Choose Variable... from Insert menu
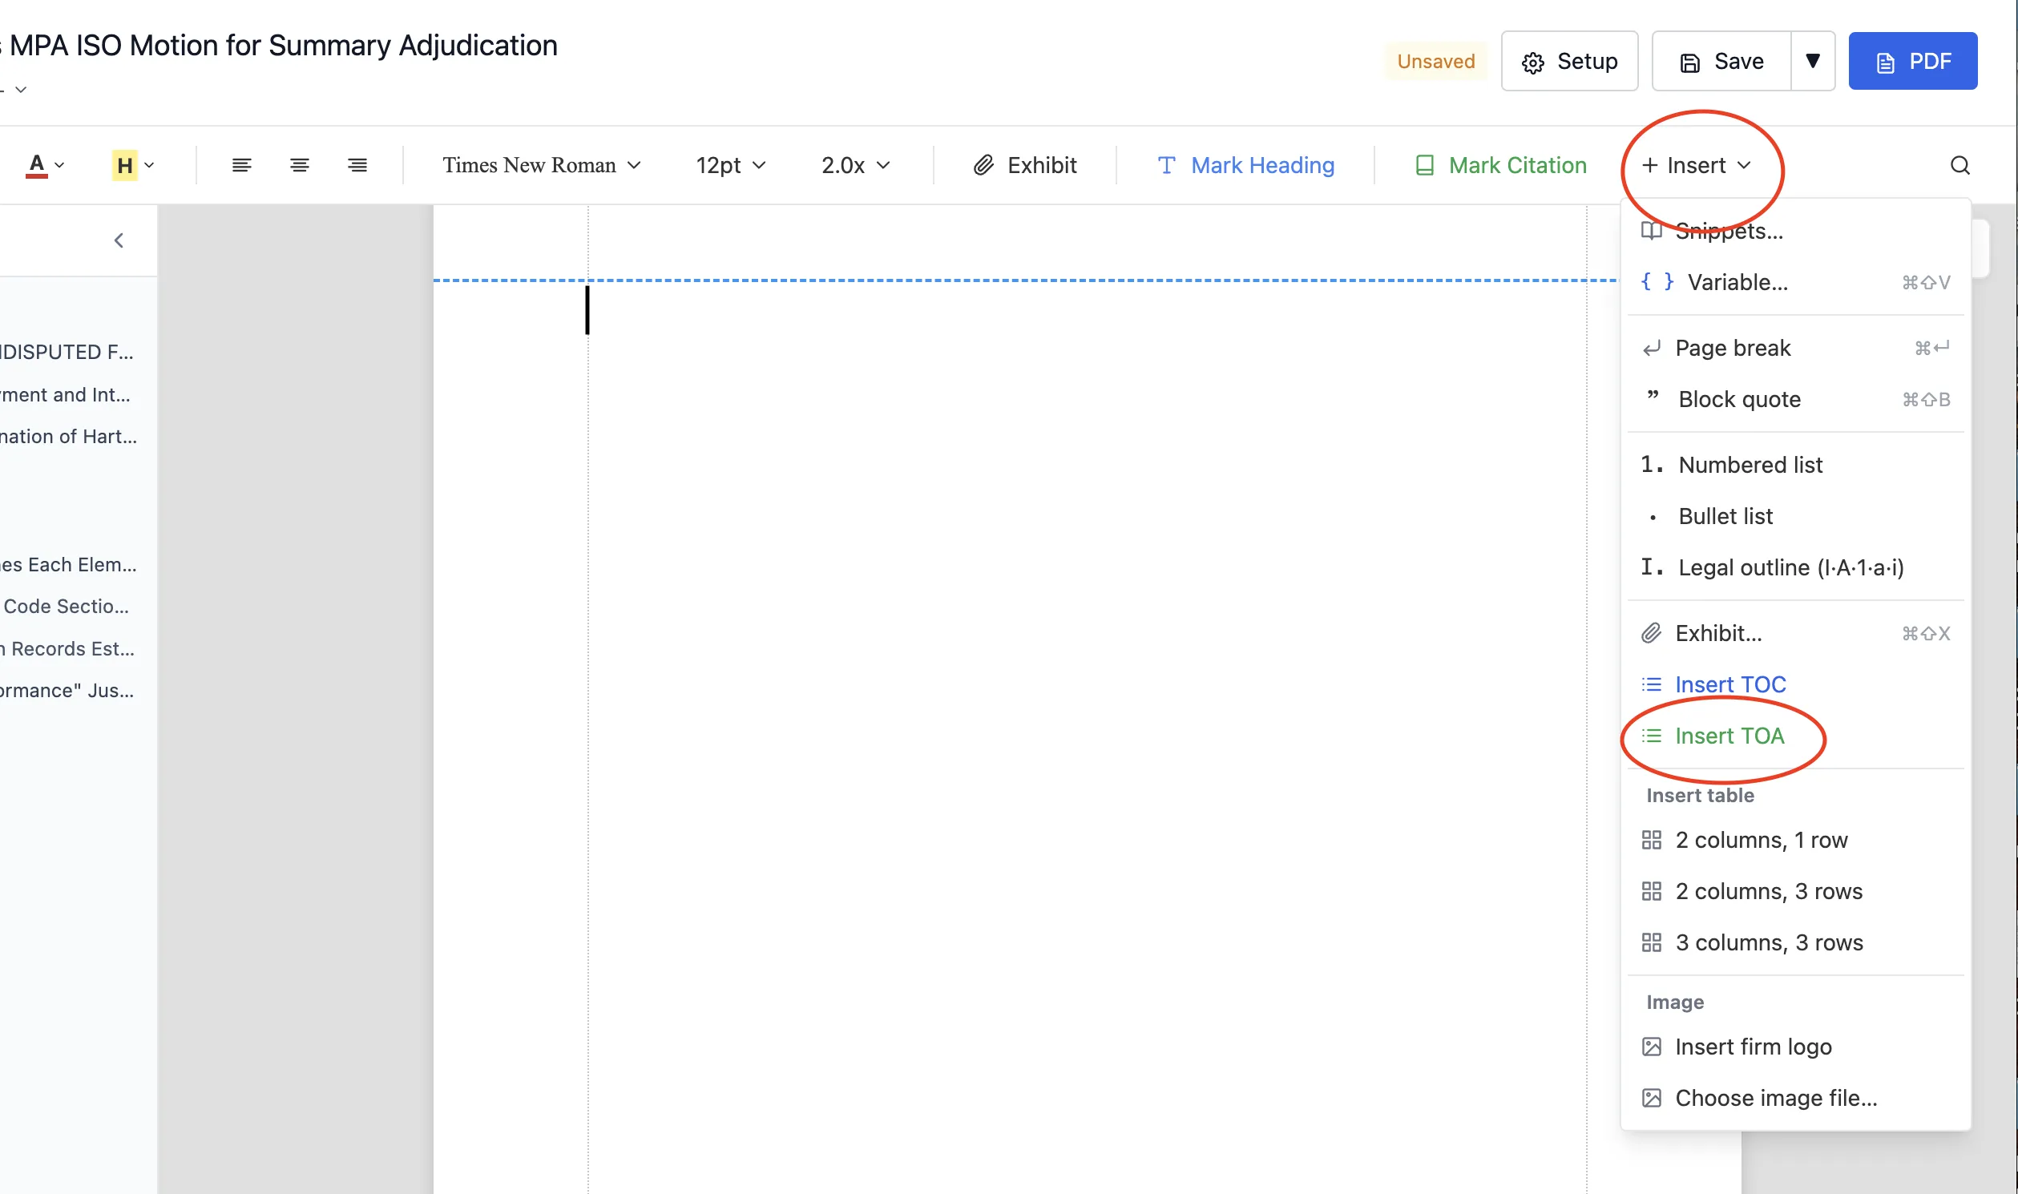This screenshot has height=1194, width=2018. pos(1796,282)
